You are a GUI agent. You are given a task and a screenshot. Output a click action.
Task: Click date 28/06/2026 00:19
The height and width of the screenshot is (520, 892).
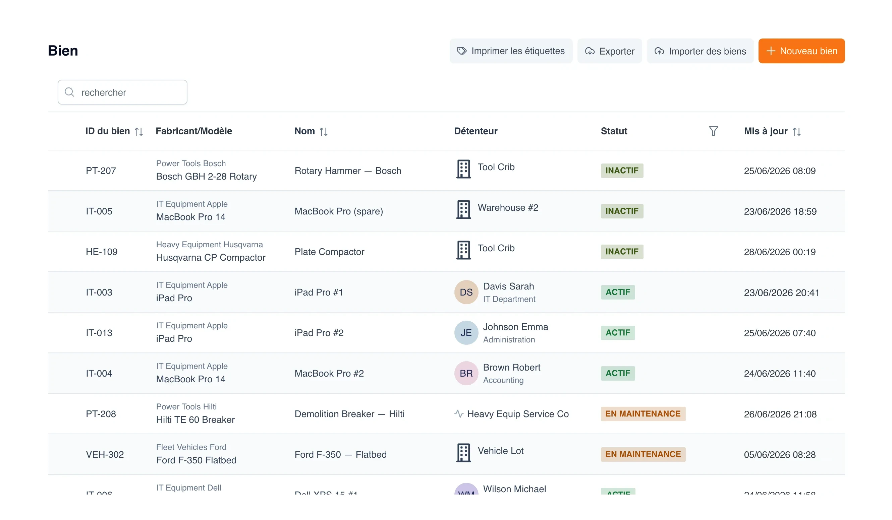click(x=779, y=252)
